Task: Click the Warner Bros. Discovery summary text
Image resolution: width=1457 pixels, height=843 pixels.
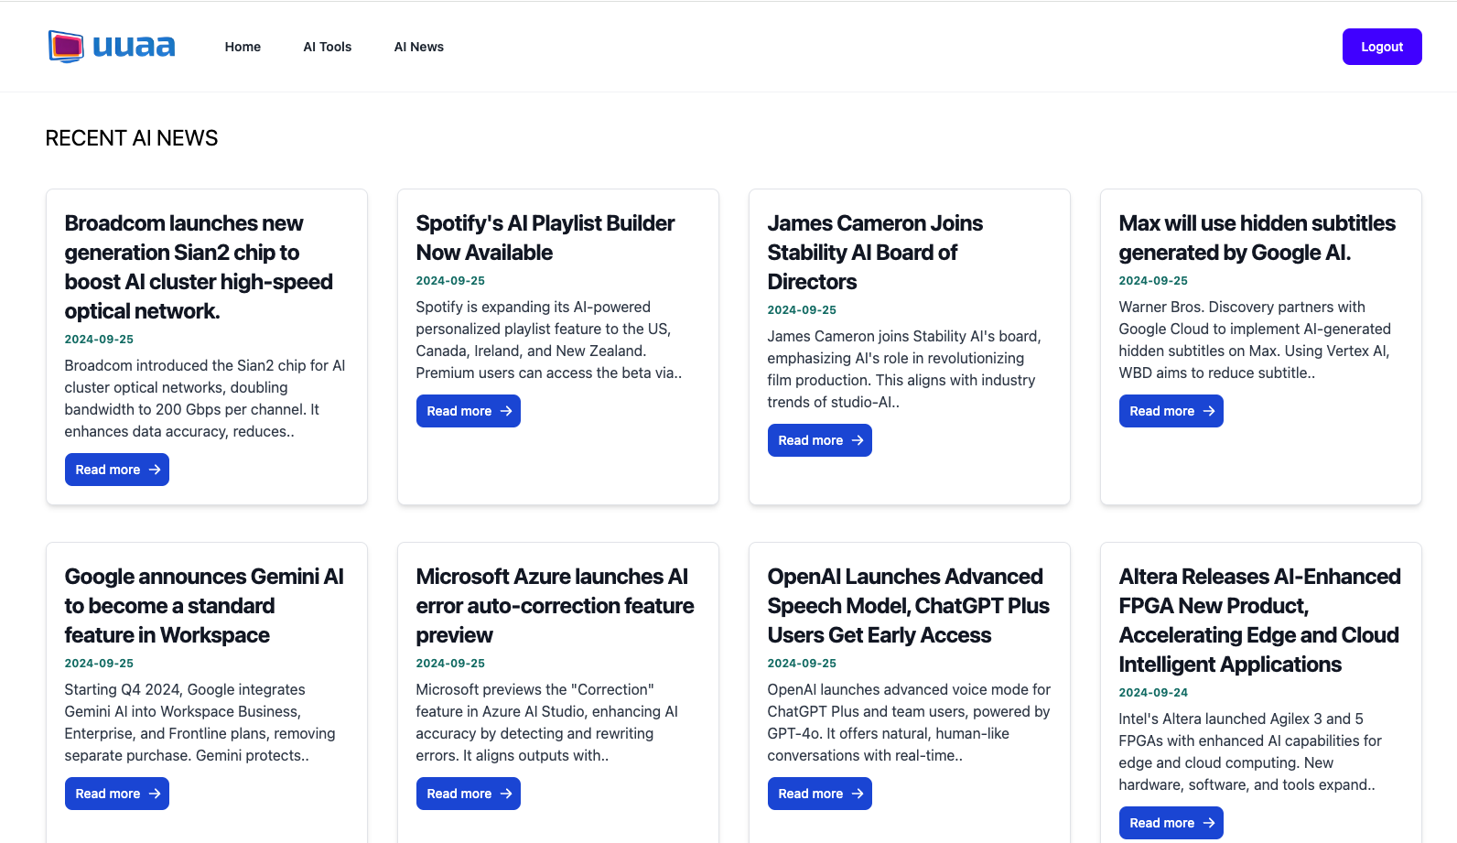Action: (1255, 340)
